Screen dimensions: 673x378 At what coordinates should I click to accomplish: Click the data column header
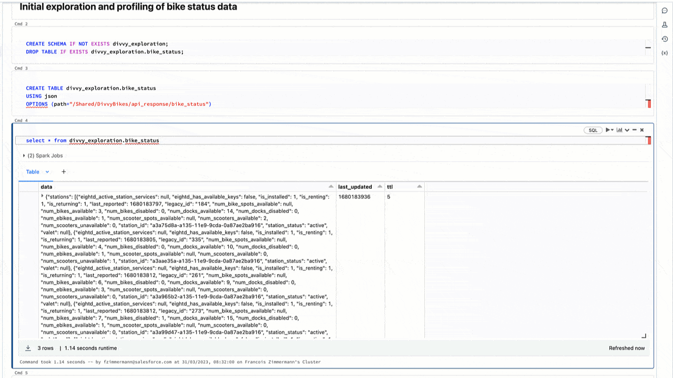pyautogui.click(x=188, y=186)
